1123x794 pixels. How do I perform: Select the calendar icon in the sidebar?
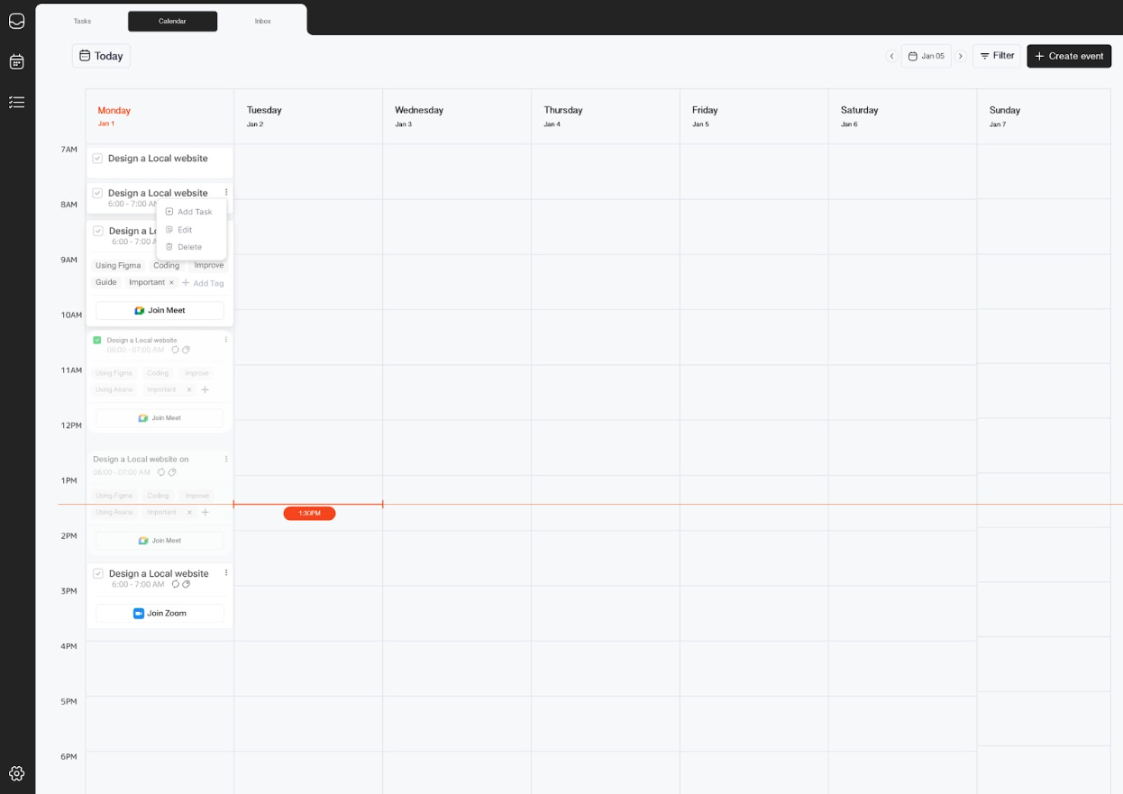click(x=16, y=61)
